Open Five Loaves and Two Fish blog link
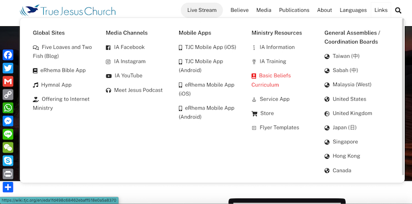The width and height of the screenshot is (412, 204). click(x=62, y=52)
